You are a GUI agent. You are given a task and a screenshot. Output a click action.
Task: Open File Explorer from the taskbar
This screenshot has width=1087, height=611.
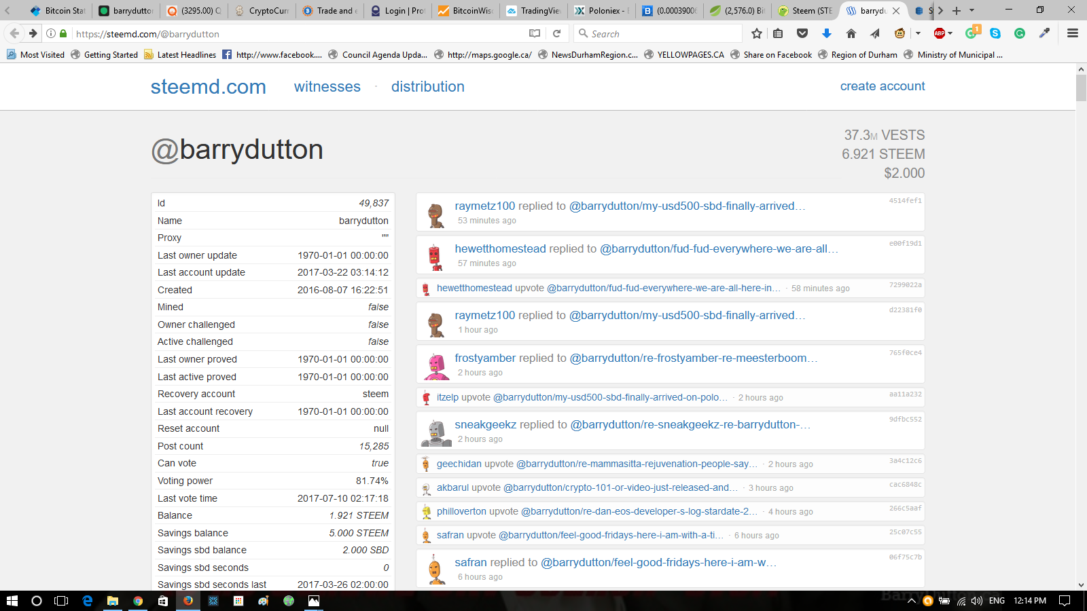pos(113,601)
